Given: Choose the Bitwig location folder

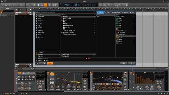Looking at the screenshot, I should point(78,17).
